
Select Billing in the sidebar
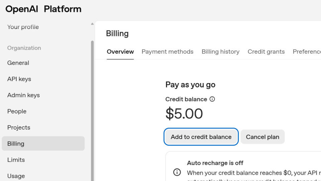pyautogui.click(x=16, y=144)
